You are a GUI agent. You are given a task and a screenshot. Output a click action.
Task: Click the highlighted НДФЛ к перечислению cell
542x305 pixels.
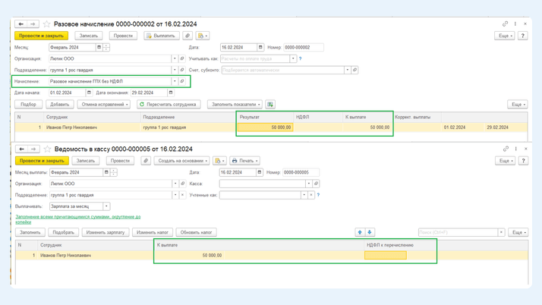click(385, 256)
